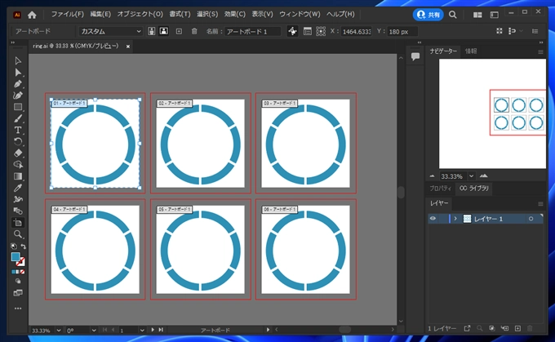The image size is (555, 342).
Task: Select the Rectangle tool
Action: [x=18, y=107]
